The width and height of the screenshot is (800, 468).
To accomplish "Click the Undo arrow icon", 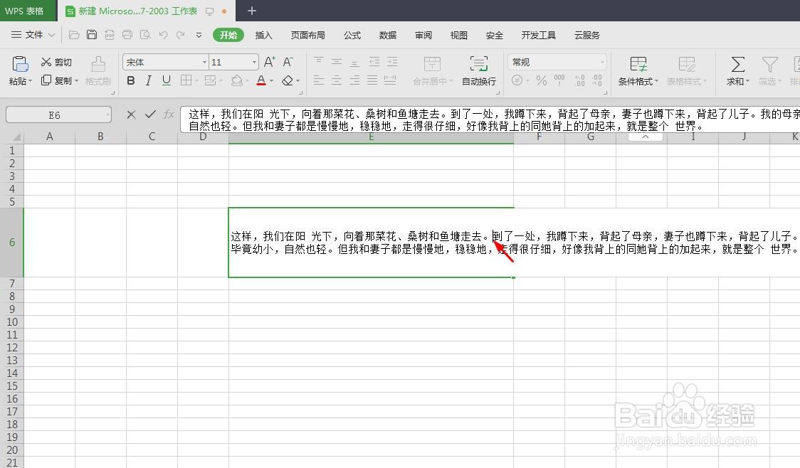I will [163, 34].
